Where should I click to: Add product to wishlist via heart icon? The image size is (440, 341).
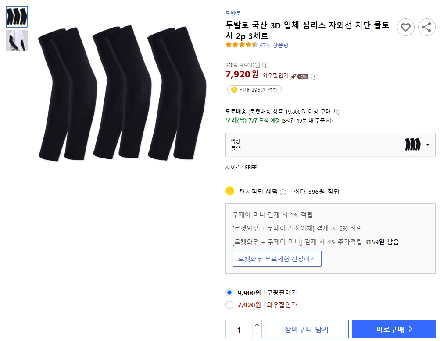pos(405,27)
